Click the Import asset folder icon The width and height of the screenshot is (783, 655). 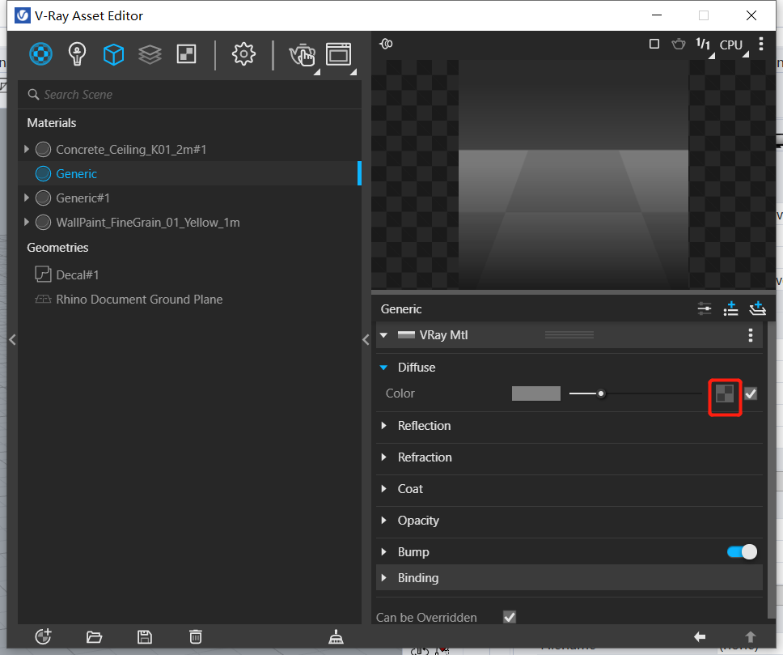coord(94,637)
